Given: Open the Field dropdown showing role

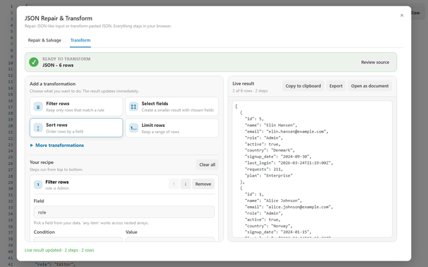Looking at the screenshot, I should [x=124, y=212].
